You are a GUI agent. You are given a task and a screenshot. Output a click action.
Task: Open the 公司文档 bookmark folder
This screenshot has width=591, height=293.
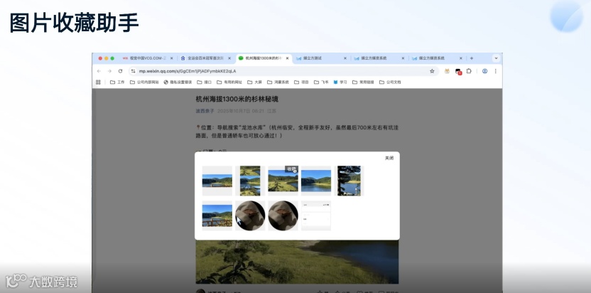click(390, 82)
